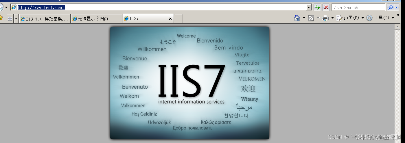
Task: Click the scrollbar up arrow
Action: pos(397,27)
